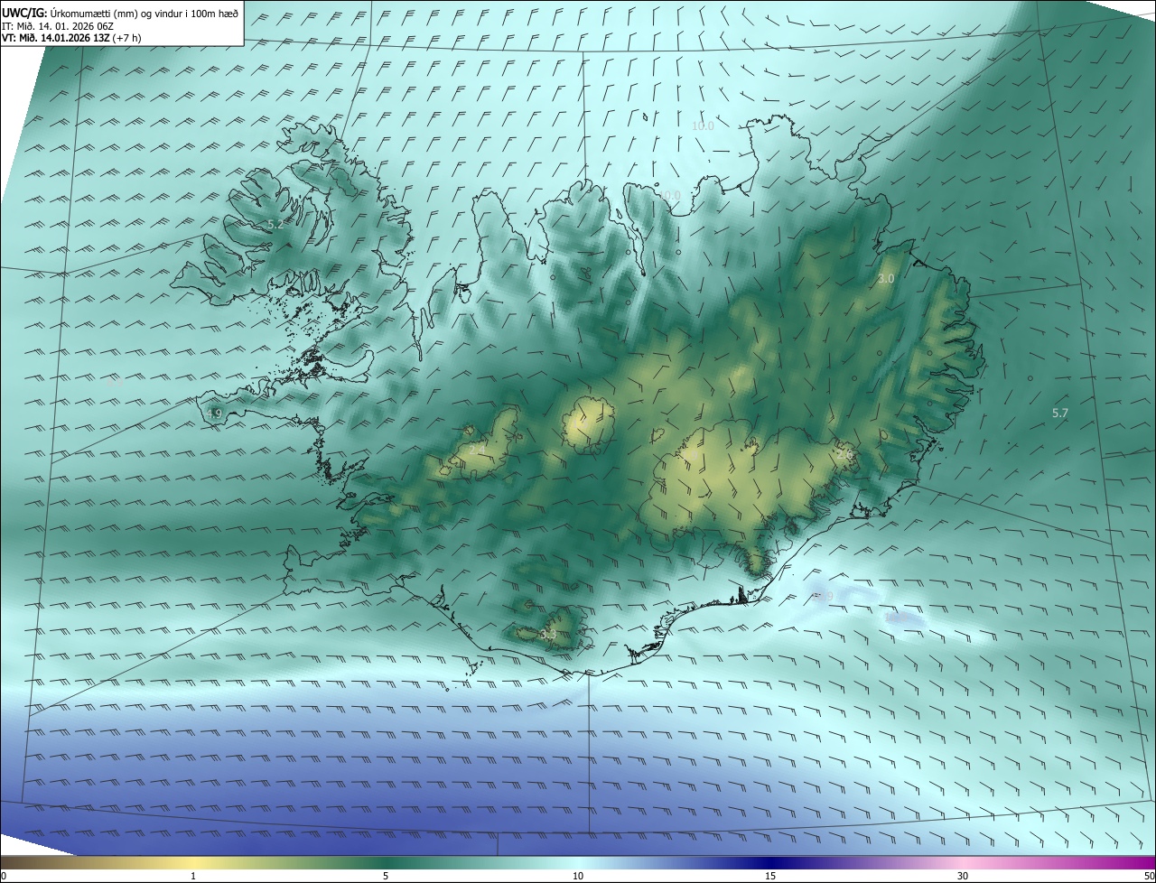Click the 5.2 value label over the Westfjords
The image size is (1156, 883).
click(275, 224)
